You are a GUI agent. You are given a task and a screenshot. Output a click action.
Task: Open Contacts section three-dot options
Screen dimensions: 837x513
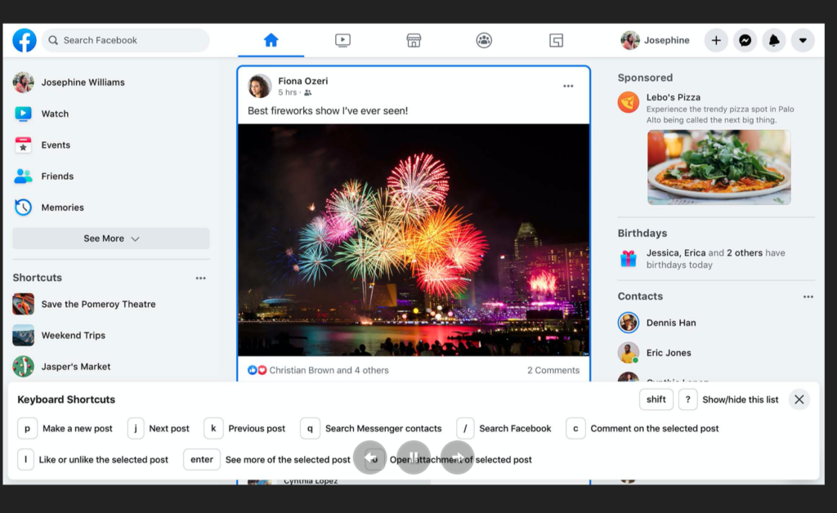point(808,297)
